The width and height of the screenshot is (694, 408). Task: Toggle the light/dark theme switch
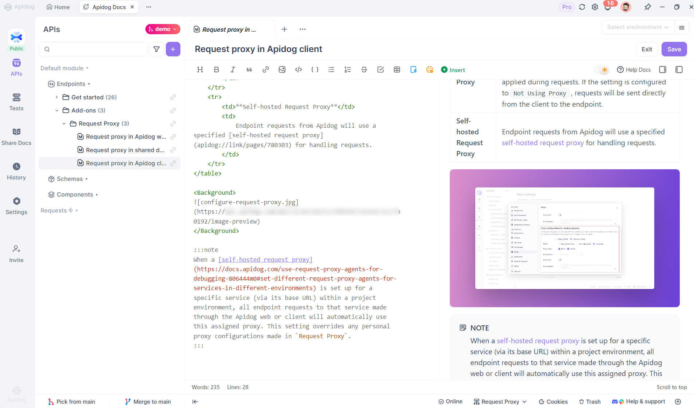pyautogui.click(x=601, y=70)
